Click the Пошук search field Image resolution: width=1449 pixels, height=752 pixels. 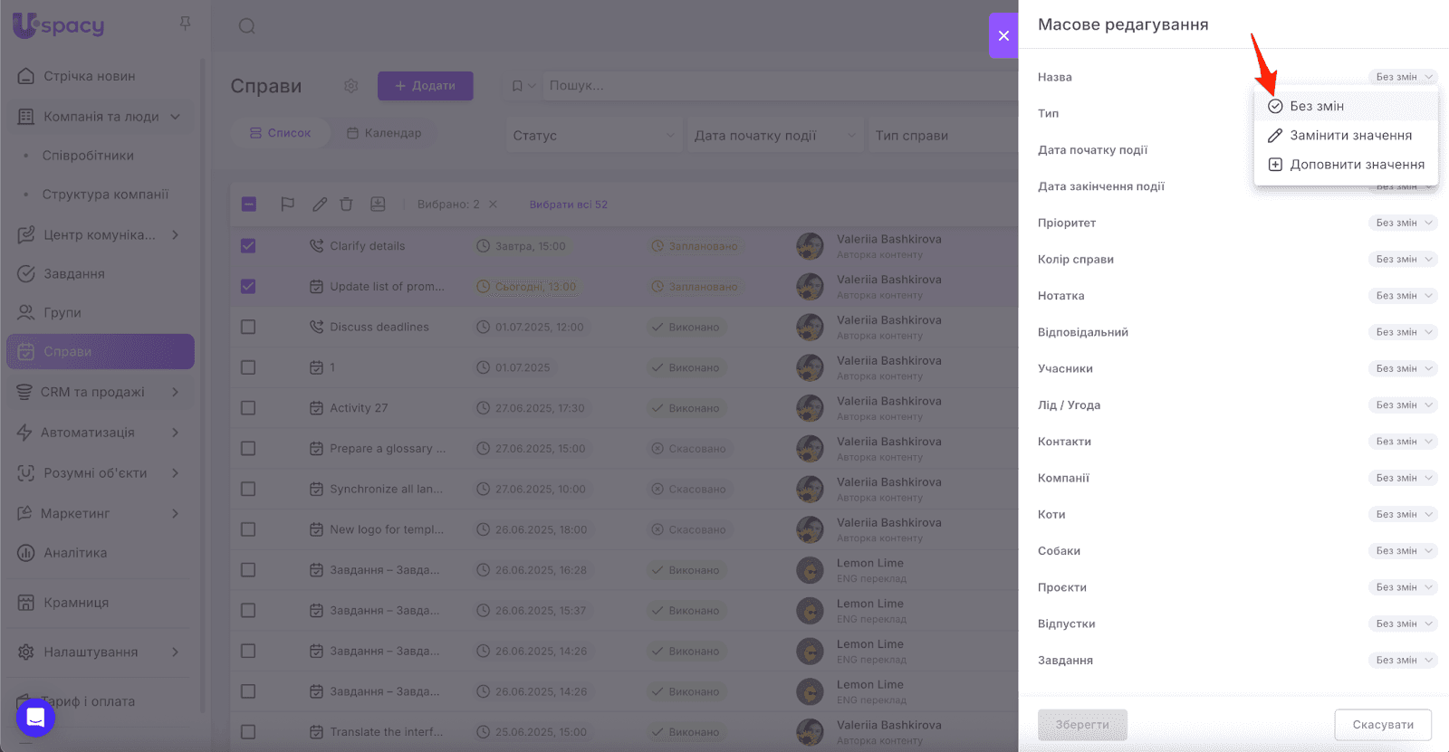(779, 86)
